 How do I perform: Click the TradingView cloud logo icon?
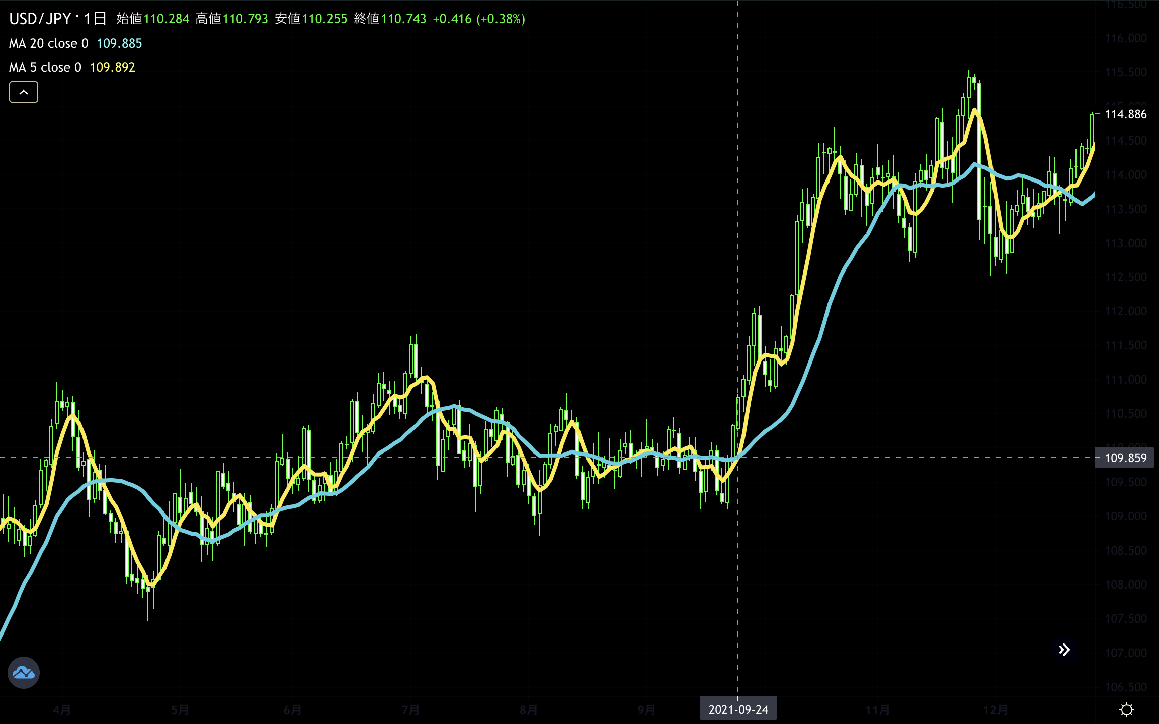pyautogui.click(x=24, y=672)
